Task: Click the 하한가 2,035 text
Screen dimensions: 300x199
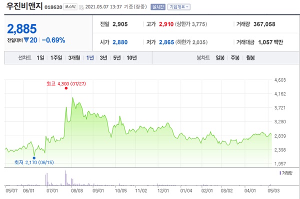Action: click(x=191, y=42)
